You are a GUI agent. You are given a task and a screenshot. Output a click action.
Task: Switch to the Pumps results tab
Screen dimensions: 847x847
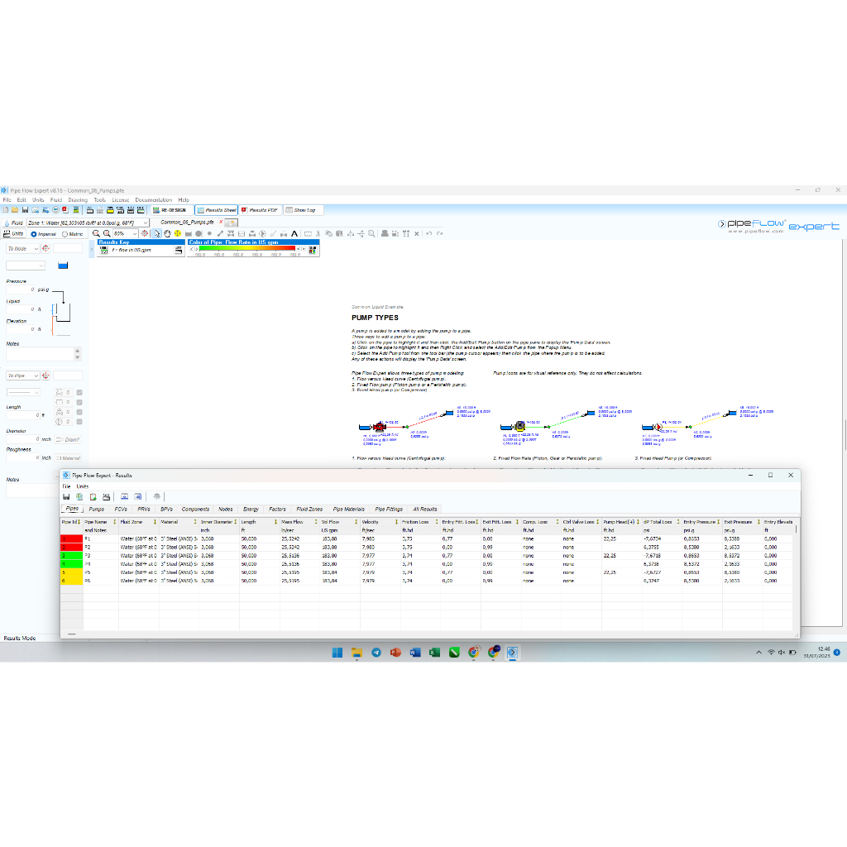point(97,509)
